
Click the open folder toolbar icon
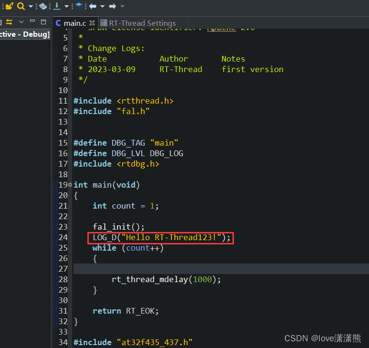coord(9,6)
